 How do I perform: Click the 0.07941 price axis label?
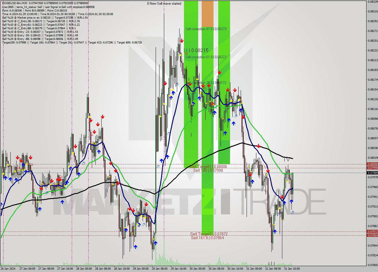[373, 197]
